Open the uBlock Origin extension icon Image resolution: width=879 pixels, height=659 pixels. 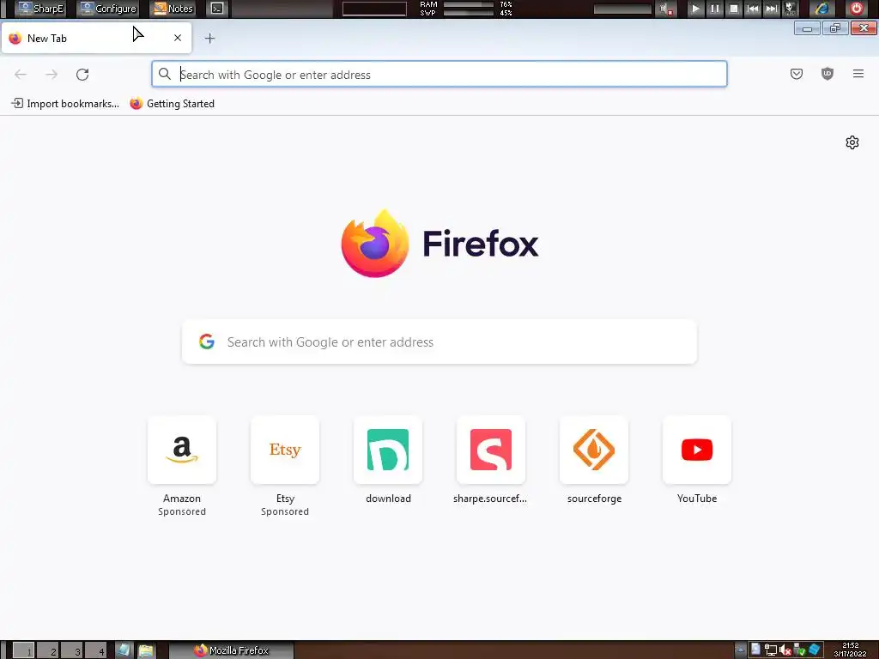click(827, 74)
